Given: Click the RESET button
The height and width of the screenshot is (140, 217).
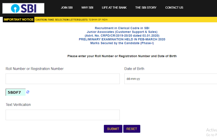Looking at the screenshot, I should click(x=132, y=129).
